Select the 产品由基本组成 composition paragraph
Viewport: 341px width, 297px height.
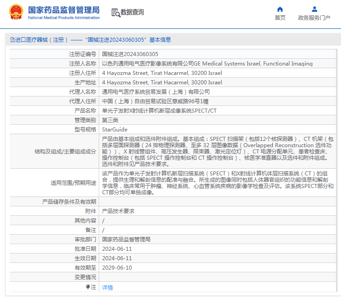click(218, 151)
